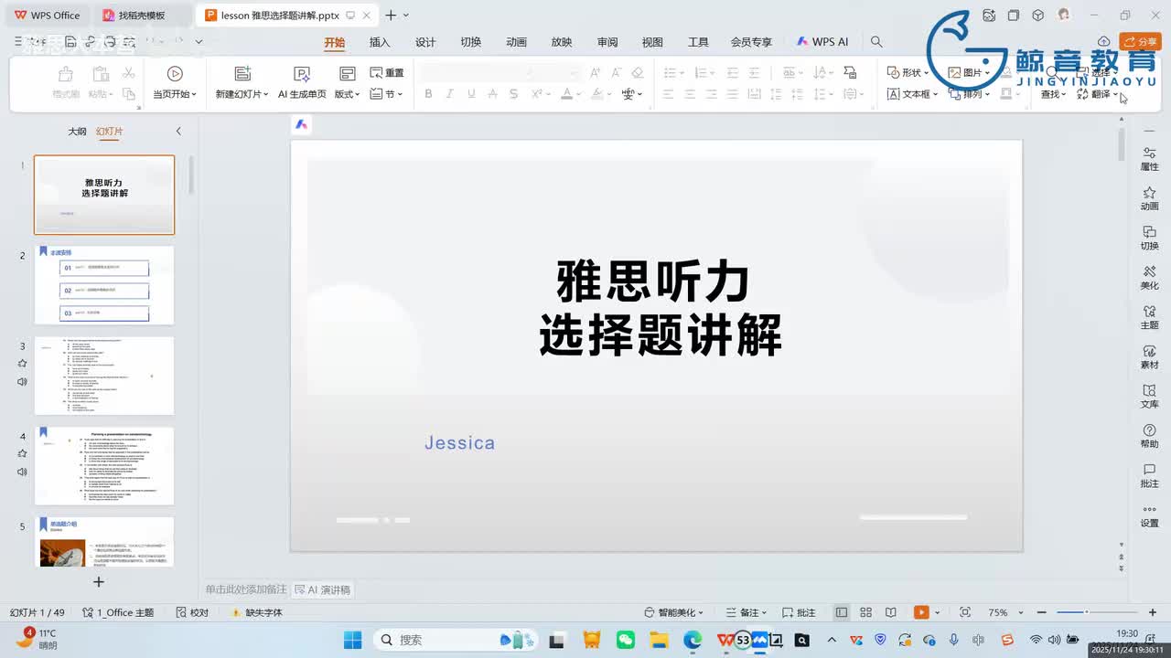
Task: Click the Cut scissors icon
Action: [128, 73]
